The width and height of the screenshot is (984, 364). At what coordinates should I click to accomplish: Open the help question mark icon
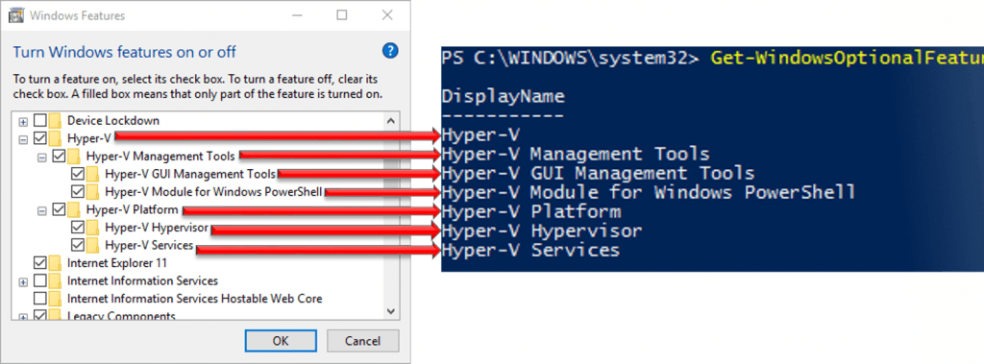pyautogui.click(x=390, y=51)
